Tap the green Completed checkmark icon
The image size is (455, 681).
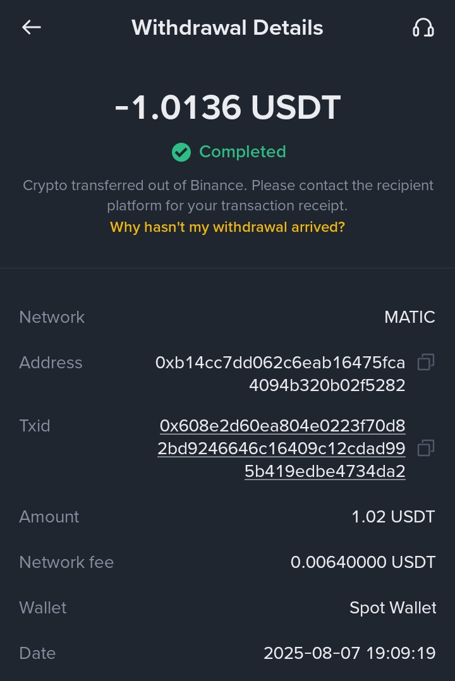(181, 152)
